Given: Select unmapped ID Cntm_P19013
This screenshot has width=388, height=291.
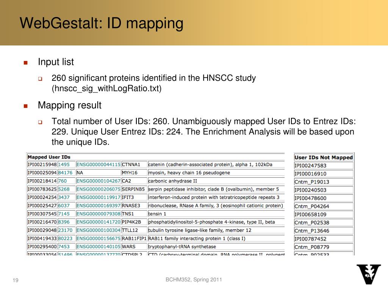Looking at the screenshot, I should 312,182.
